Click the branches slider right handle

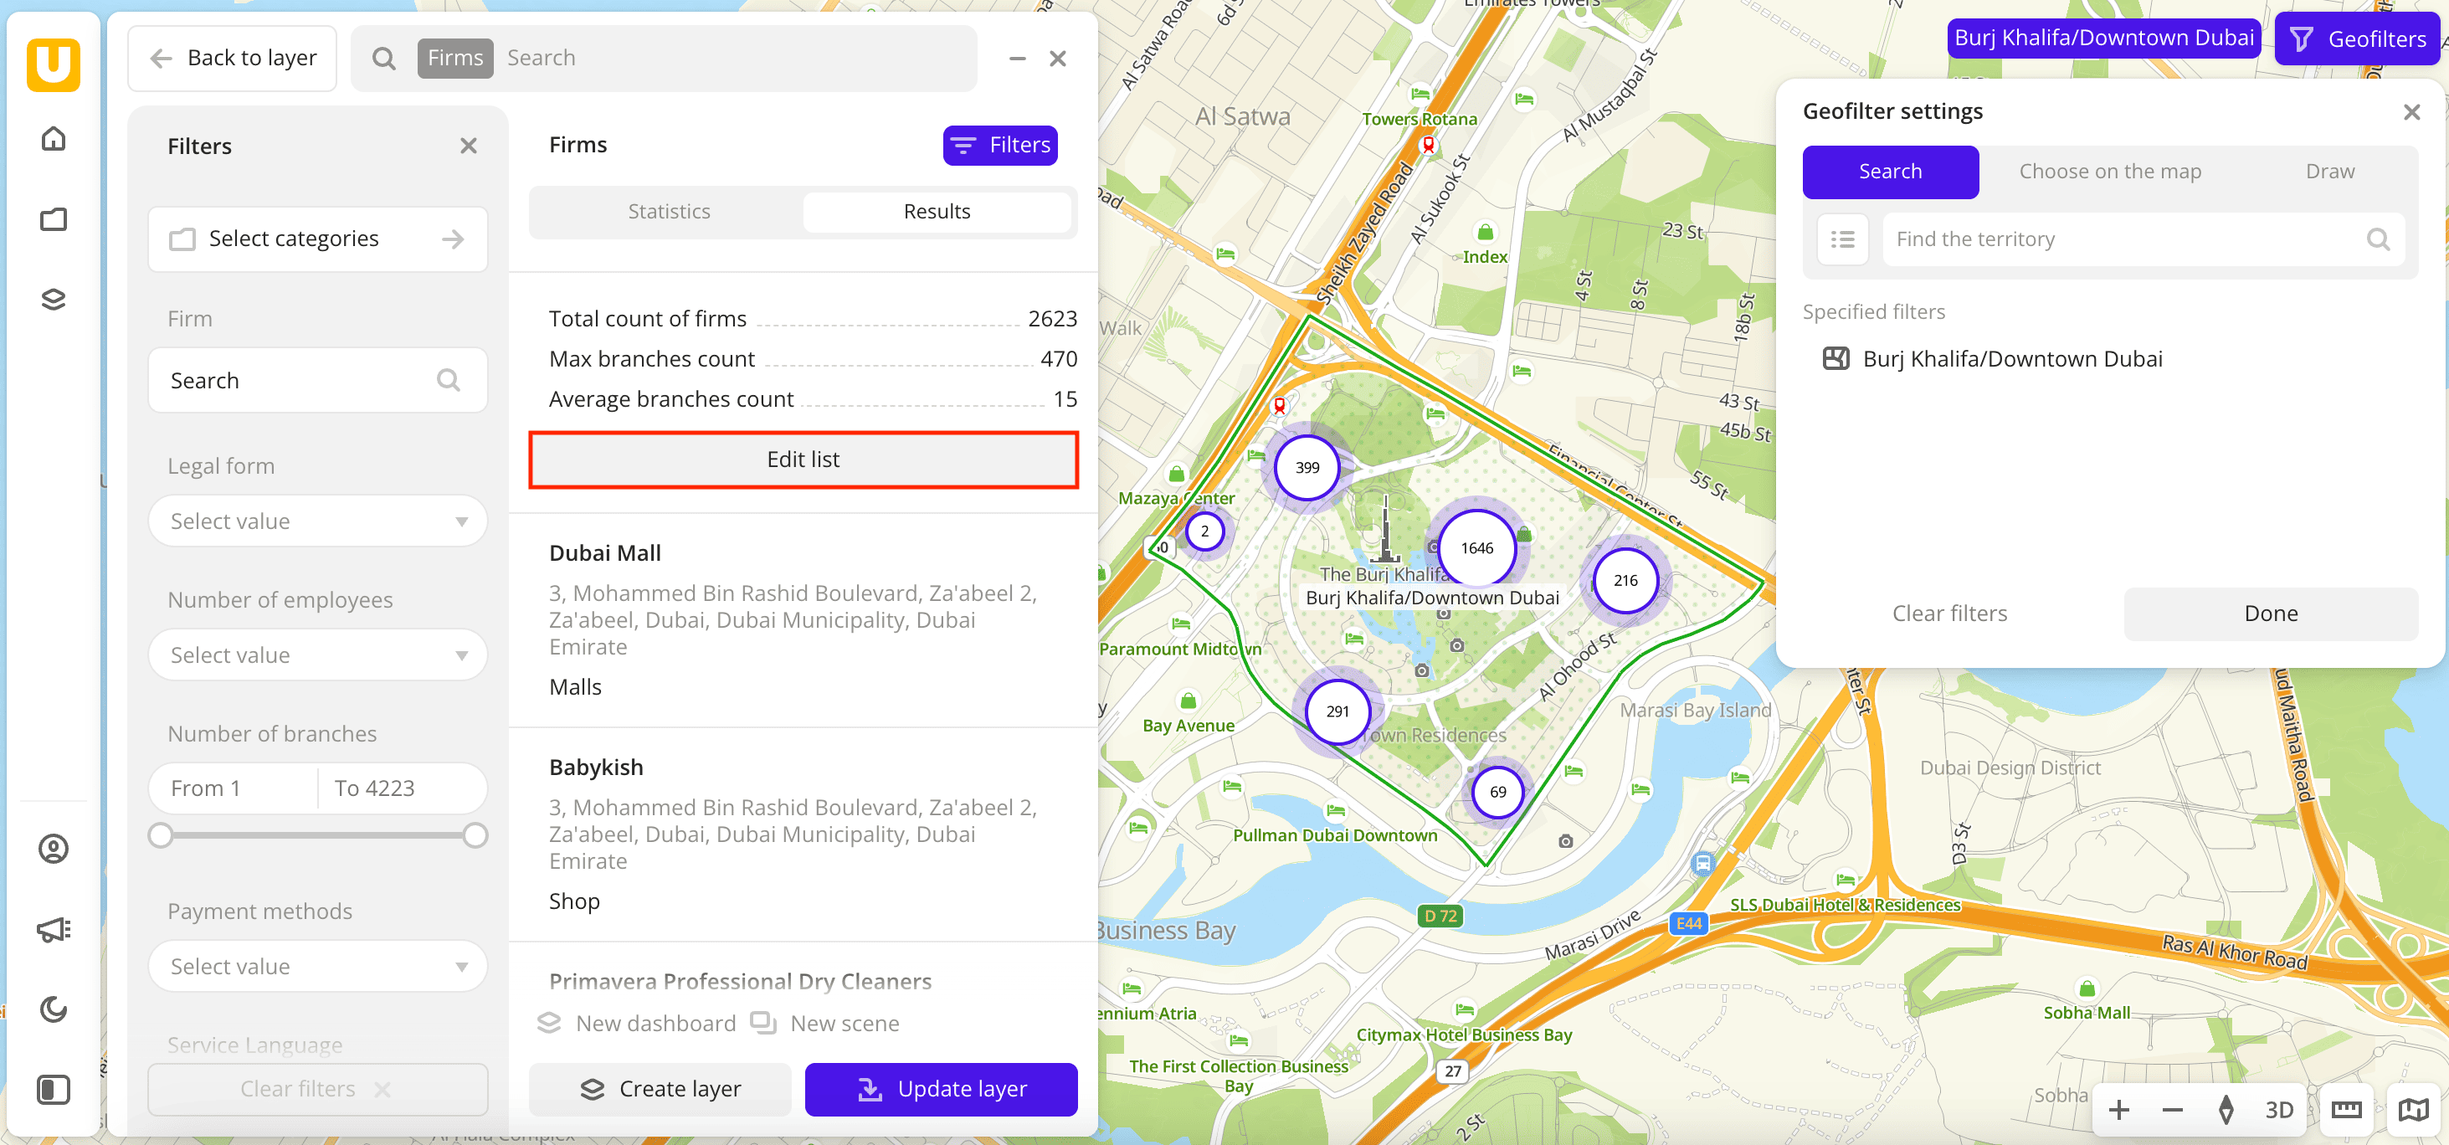475,835
